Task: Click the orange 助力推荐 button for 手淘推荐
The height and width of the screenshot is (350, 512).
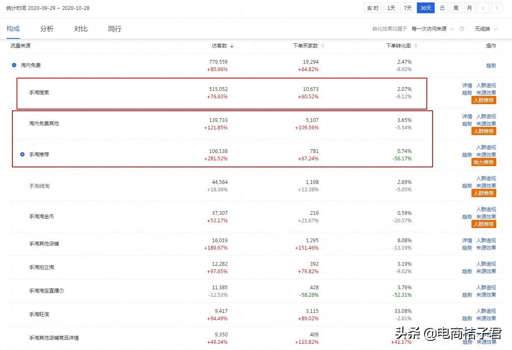Action: tap(483, 162)
